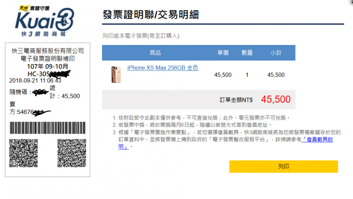Open the iPhone XS Max 256GB 金色 product link
Image resolution: width=353 pixels, height=199 pixels.
click(x=163, y=68)
